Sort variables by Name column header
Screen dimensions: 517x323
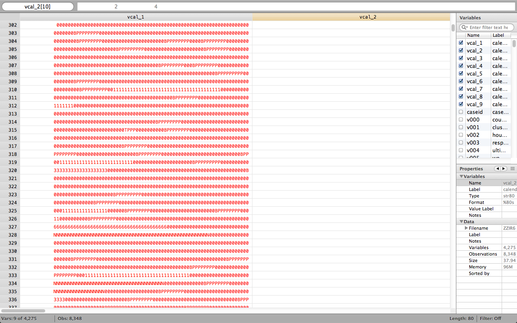coord(478,35)
